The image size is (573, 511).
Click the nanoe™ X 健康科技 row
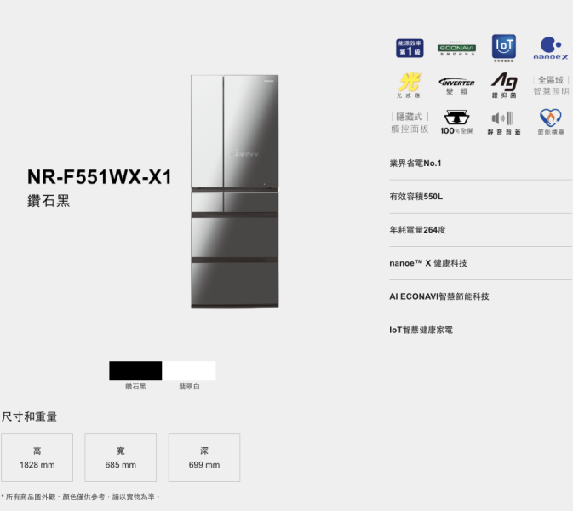pos(480,263)
